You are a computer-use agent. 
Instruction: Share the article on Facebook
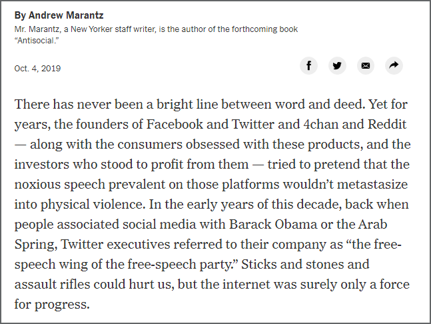click(308, 66)
